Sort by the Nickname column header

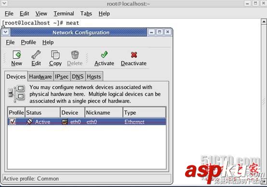104,113
